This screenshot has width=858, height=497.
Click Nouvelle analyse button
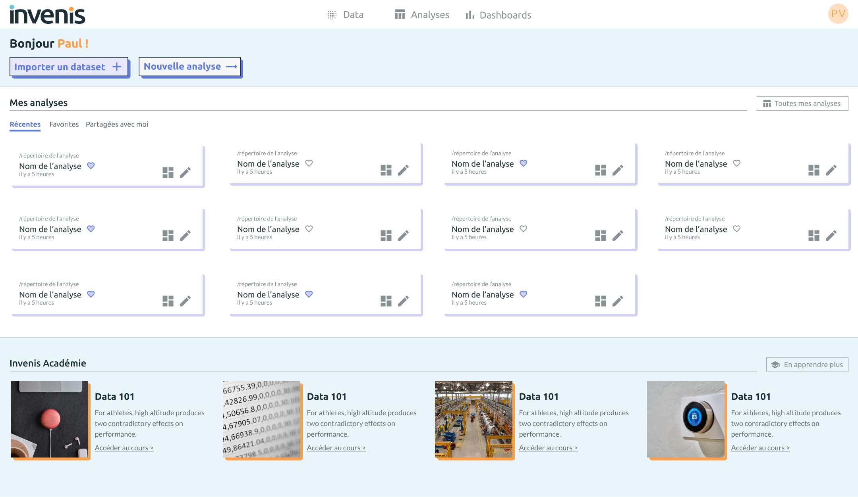pyautogui.click(x=190, y=66)
